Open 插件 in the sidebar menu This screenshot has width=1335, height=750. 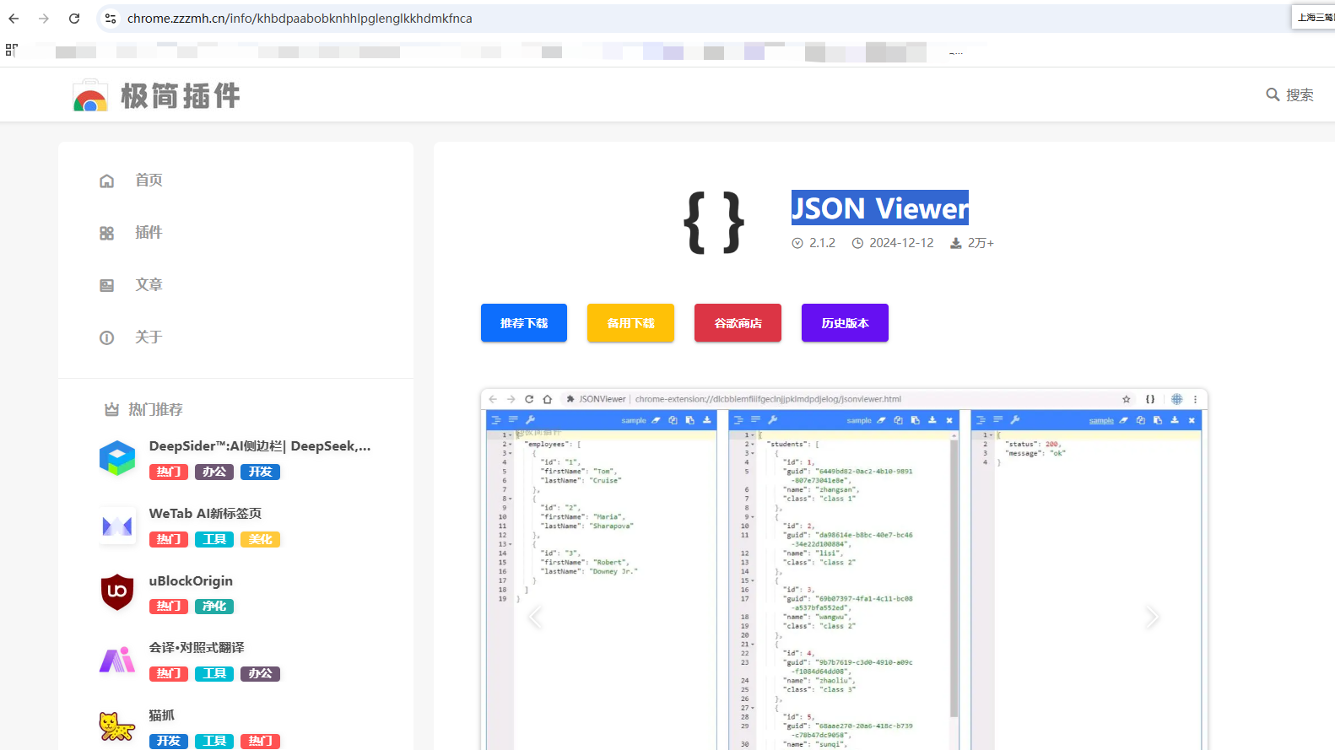149,233
